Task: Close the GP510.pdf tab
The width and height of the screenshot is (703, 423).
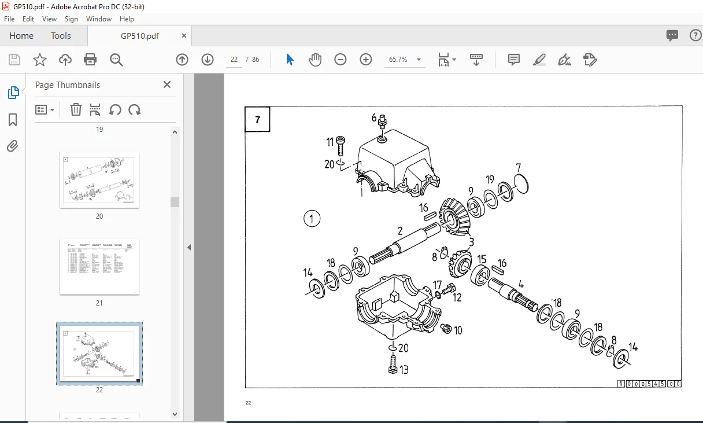Action: pos(184,35)
